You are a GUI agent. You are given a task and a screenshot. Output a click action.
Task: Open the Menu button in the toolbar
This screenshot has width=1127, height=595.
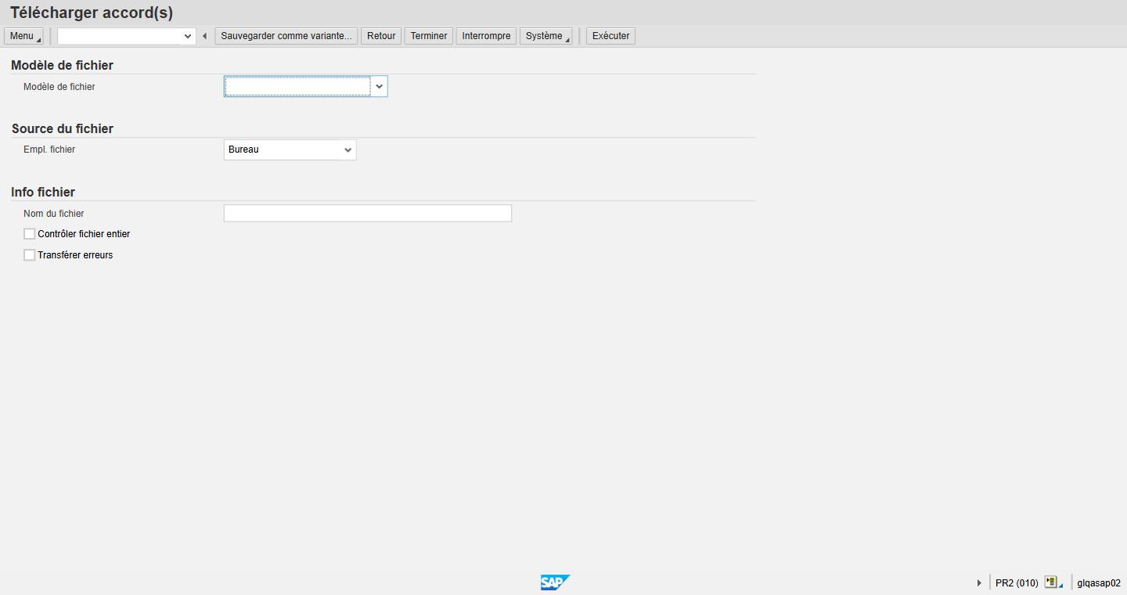click(x=23, y=36)
